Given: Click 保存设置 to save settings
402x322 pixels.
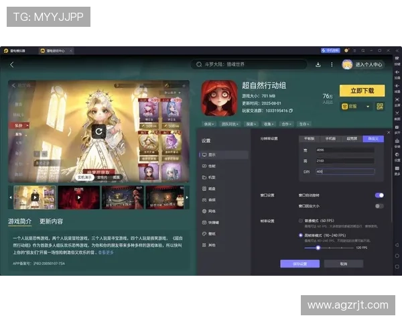Looking at the screenshot, I should tap(300, 264).
